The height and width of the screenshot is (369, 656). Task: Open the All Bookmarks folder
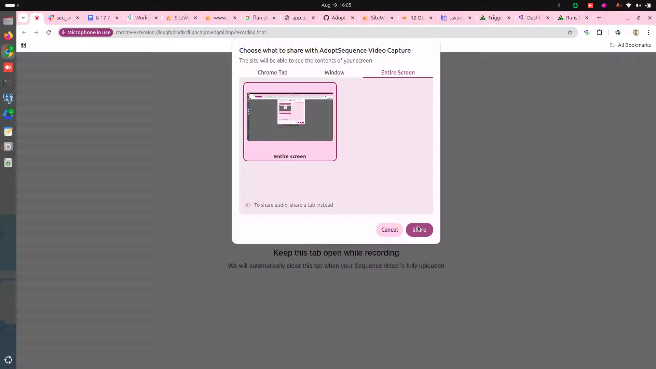(630, 45)
